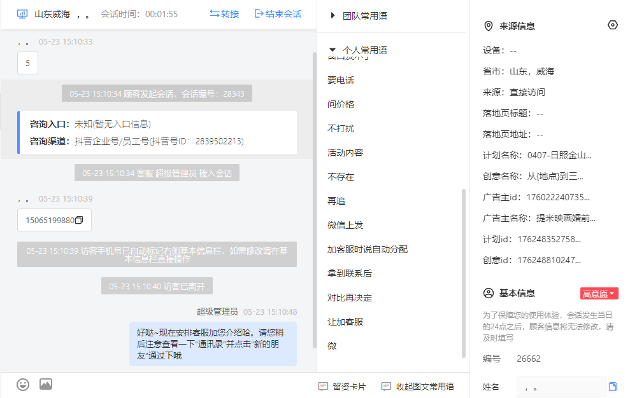Select the 微 quick phrase
This screenshot has height=398, width=630.
tap(332, 346)
